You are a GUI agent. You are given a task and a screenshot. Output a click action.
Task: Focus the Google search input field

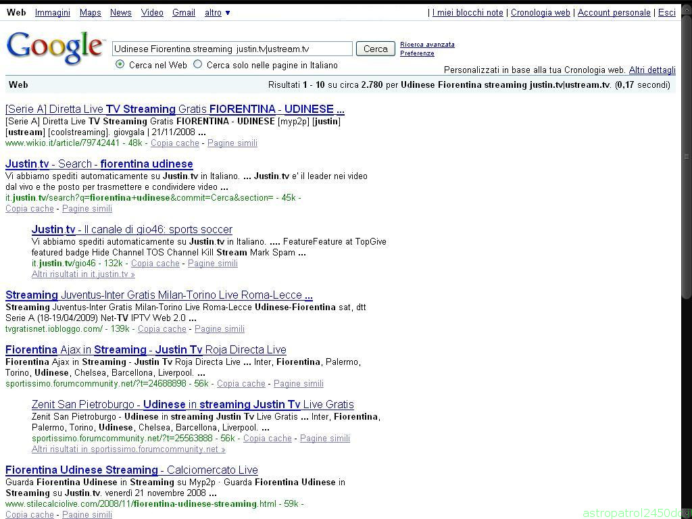pyautogui.click(x=232, y=49)
